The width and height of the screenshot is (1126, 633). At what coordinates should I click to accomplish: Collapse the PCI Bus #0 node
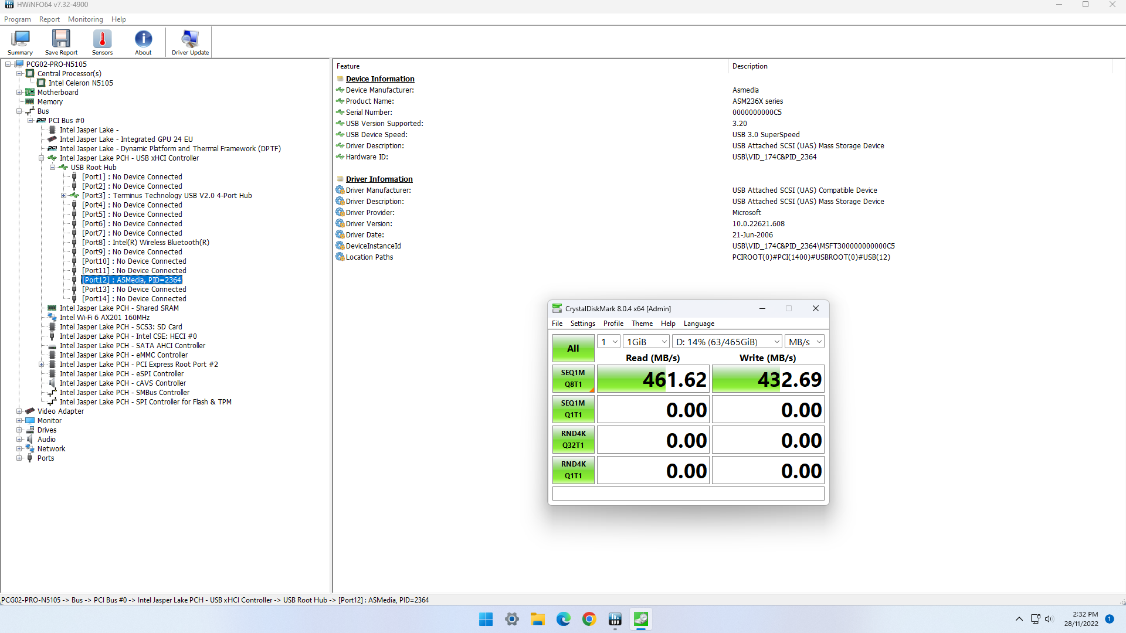pyautogui.click(x=30, y=121)
